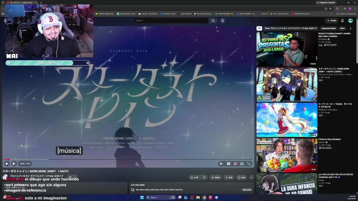Open Chrome media controls icon
This screenshot has height=201, width=358.
(345, 9)
